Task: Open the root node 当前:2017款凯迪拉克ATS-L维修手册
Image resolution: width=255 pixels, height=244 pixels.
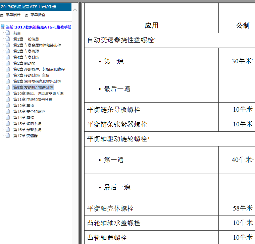Action: (39, 27)
